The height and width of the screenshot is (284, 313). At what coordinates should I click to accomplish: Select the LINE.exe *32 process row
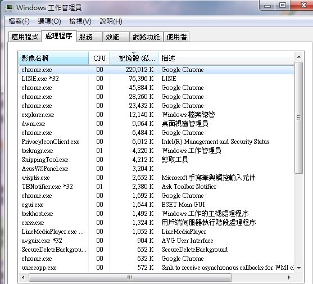[x=156, y=79]
